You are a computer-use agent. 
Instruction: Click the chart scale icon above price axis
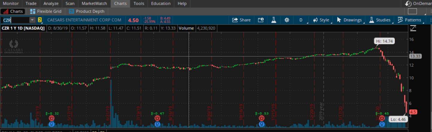point(413,28)
